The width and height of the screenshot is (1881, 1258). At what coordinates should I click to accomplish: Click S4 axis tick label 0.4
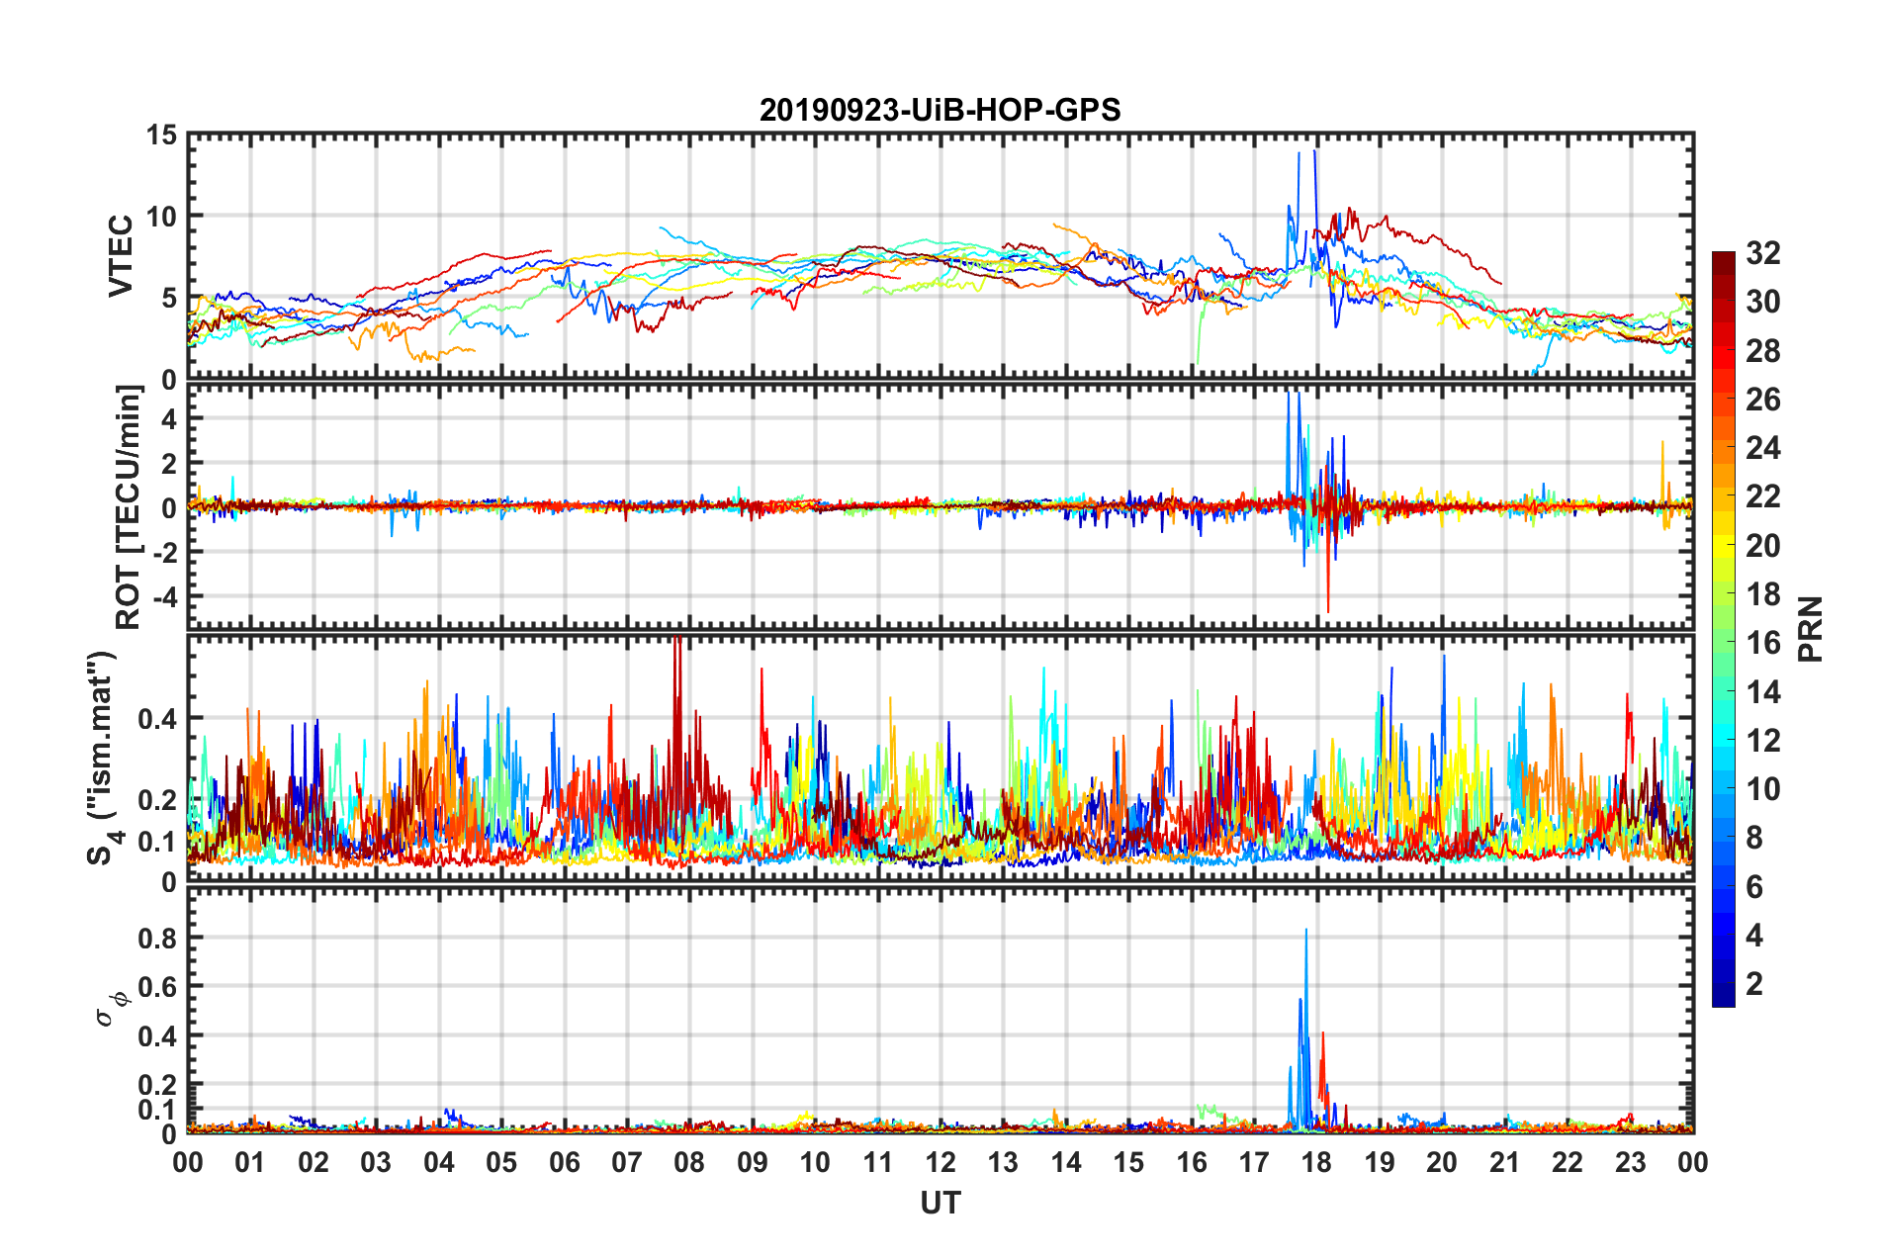(158, 719)
